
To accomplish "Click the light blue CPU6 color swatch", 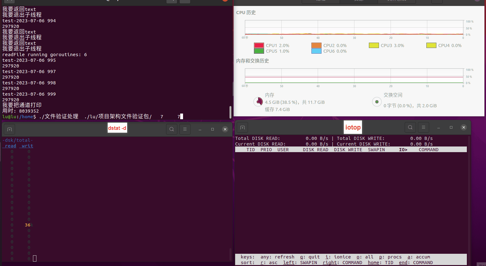I will click(316, 51).
